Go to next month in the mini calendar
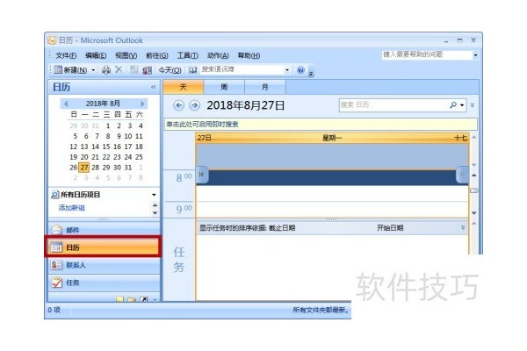 pyautogui.click(x=142, y=104)
